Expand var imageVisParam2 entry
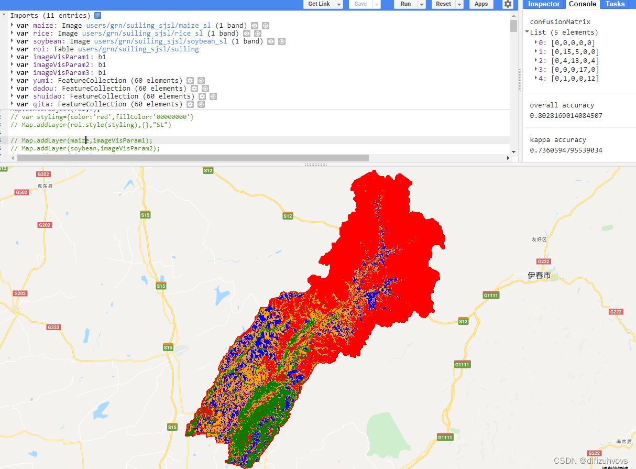The image size is (636, 469). tap(12, 64)
